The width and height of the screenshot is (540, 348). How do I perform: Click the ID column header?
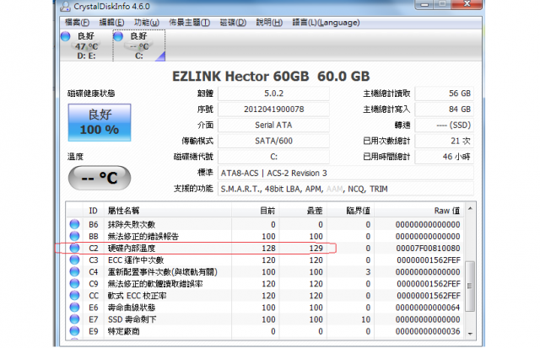click(94, 211)
